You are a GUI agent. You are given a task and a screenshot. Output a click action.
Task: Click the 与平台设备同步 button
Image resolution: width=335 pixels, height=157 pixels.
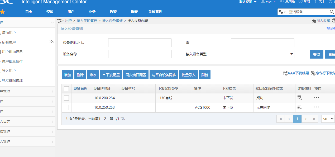164,75
